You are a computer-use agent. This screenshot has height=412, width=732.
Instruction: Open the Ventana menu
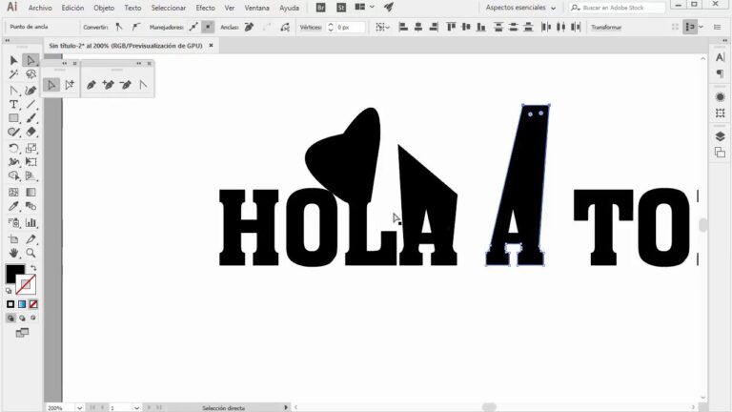pos(256,8)
